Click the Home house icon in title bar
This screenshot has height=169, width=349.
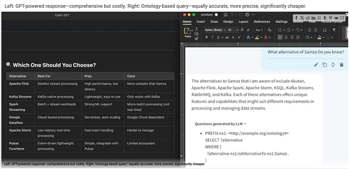click(x=226, y=15)
